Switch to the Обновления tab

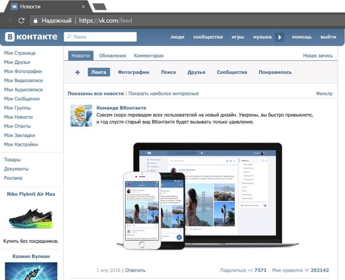pos(112,56)
